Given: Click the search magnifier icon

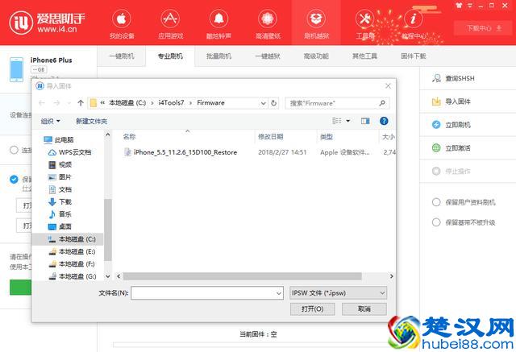Looking at the screenshot, I should (382, 103).
